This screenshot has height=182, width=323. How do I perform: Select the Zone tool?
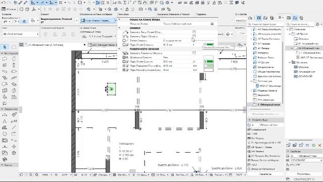[14, 97]
